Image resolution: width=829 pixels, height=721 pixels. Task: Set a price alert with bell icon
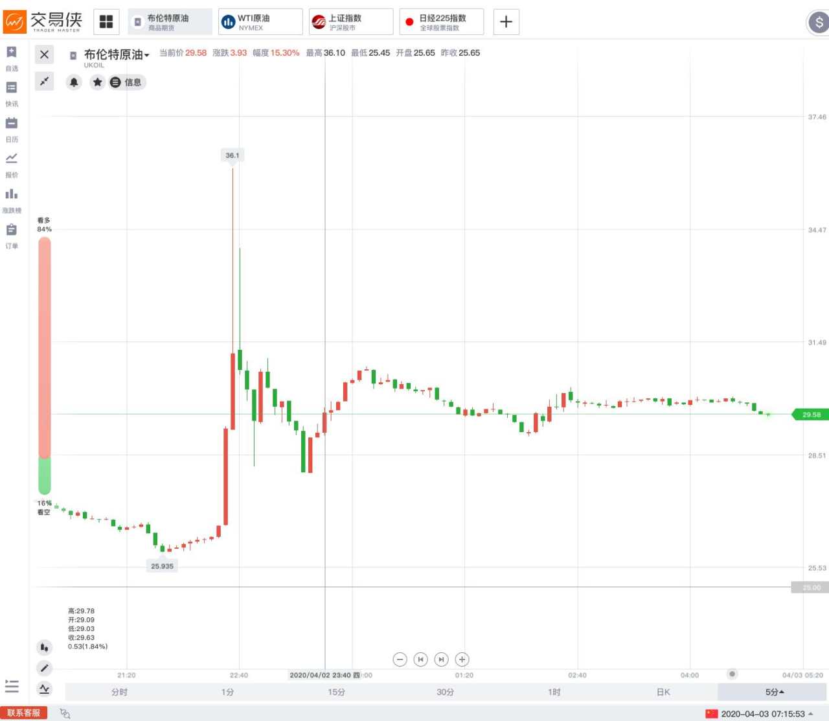coord(74,82)
